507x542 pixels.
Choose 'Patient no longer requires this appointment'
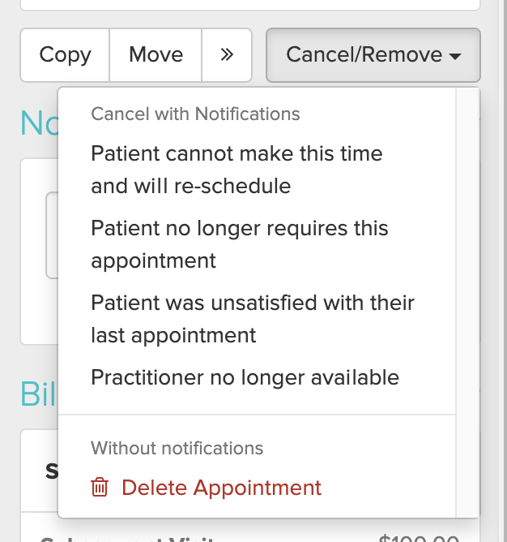[x=240, y=244]
